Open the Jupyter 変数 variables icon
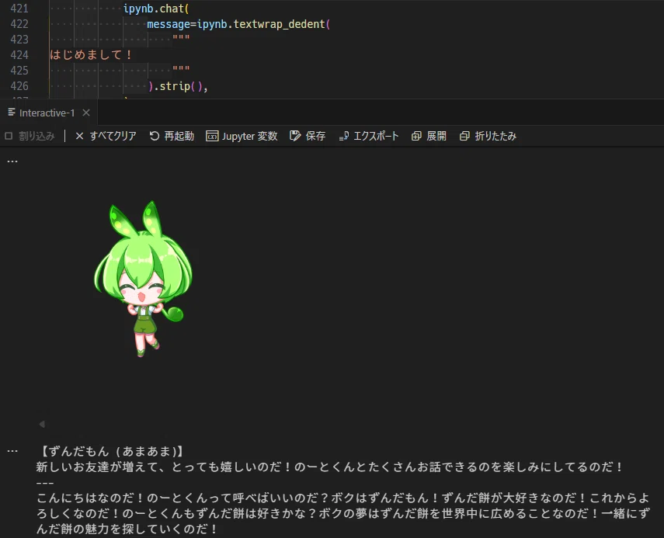 coord(212,136)
